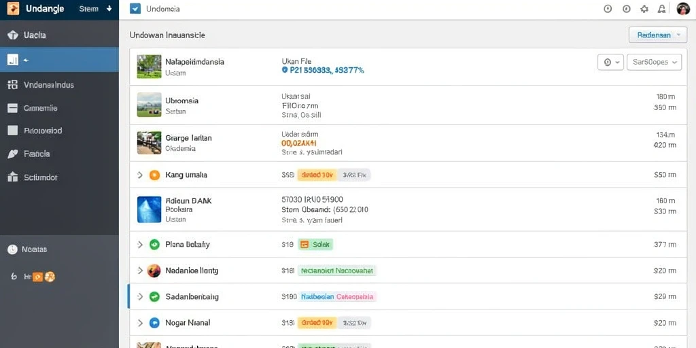Click the Fatncla leaf icon
The image size is (696, 348).
point(13,154)
